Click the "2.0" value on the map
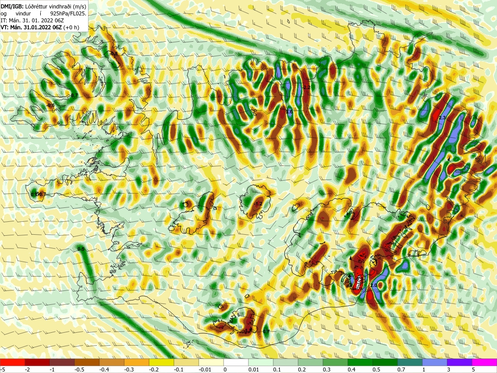The width and height of the screenshot is (497, 373). (x=374, y=285)
